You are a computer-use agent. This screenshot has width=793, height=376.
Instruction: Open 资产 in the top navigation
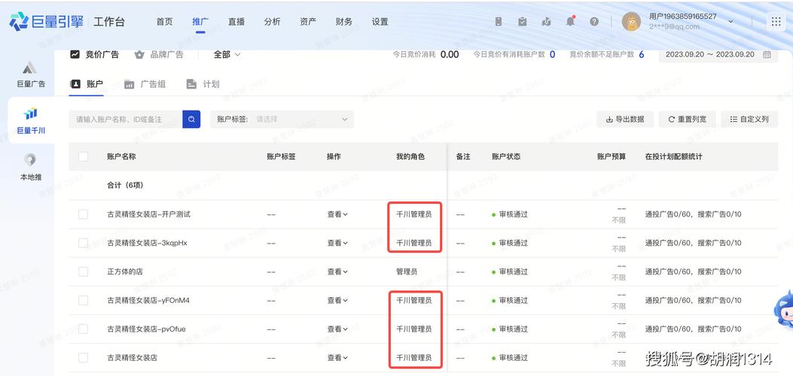(x=308, y=22)
